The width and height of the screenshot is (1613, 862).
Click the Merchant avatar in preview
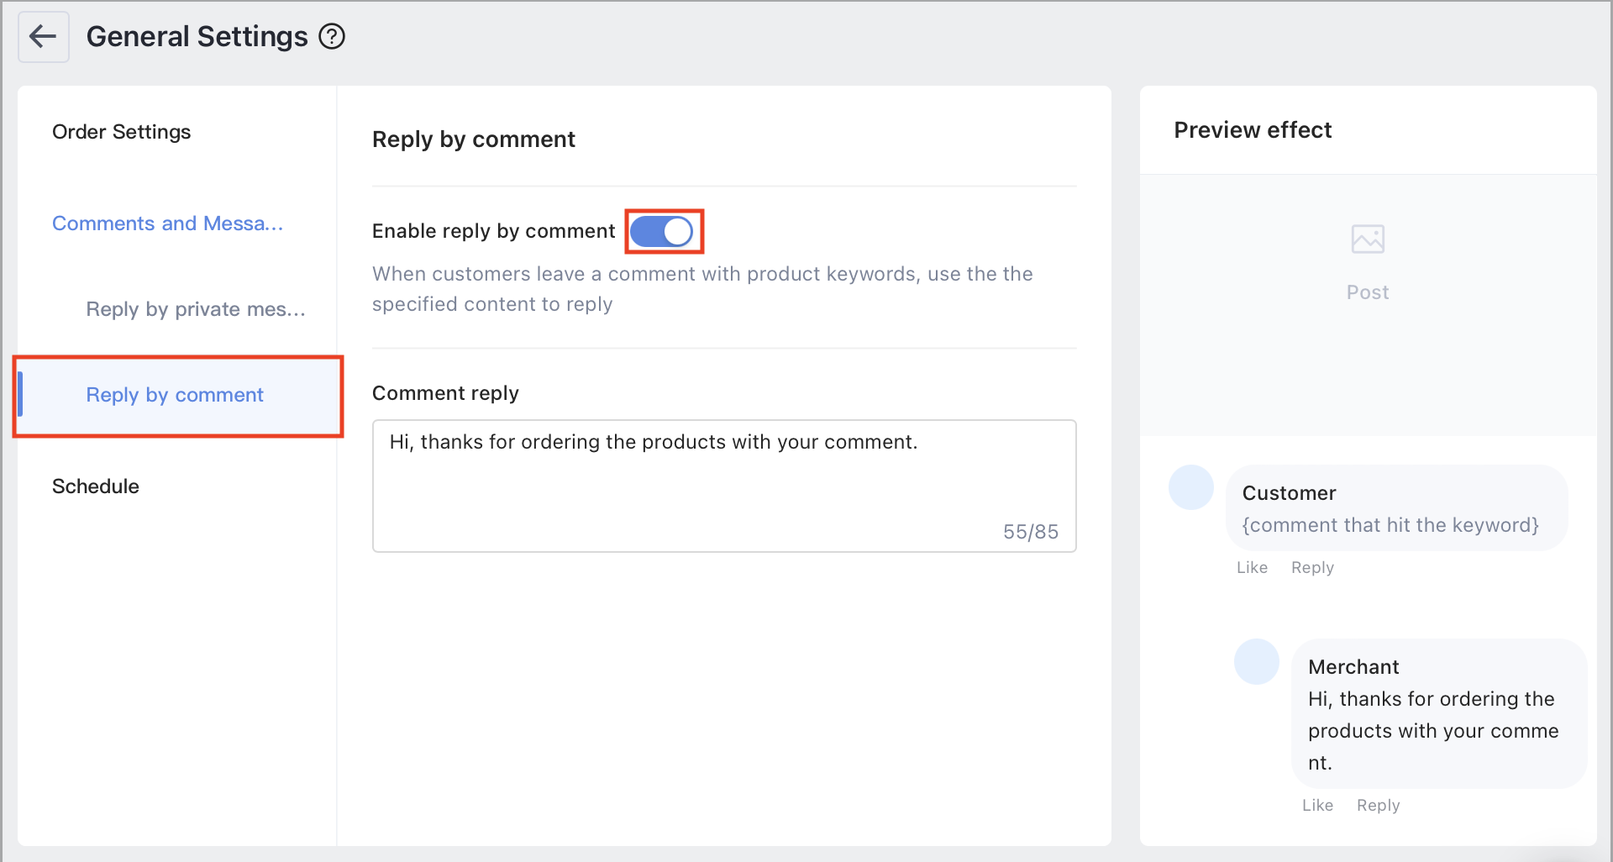pos(1257,661)
